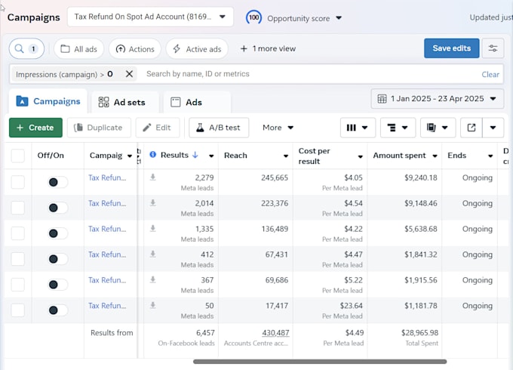513x370 pixels.
Task: Toggle the campaign with 2,279 results
Action: point(57,182)
